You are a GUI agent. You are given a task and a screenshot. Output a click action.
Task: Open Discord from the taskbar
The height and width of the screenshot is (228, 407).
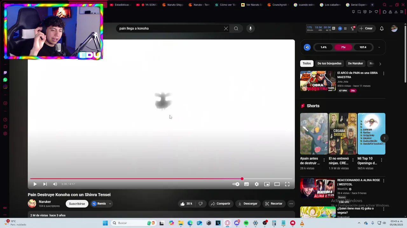(237, 223)
